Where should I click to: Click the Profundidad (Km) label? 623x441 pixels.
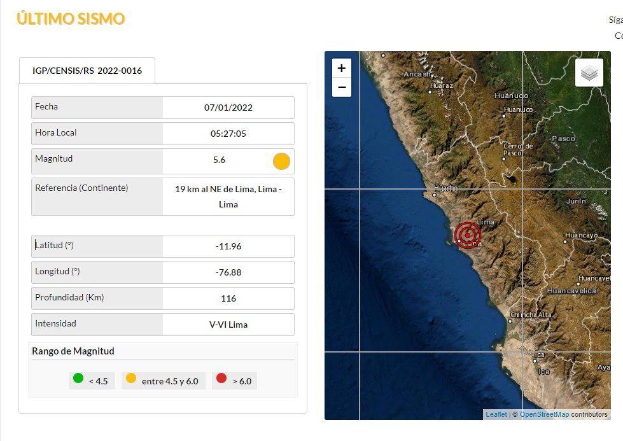69,298
